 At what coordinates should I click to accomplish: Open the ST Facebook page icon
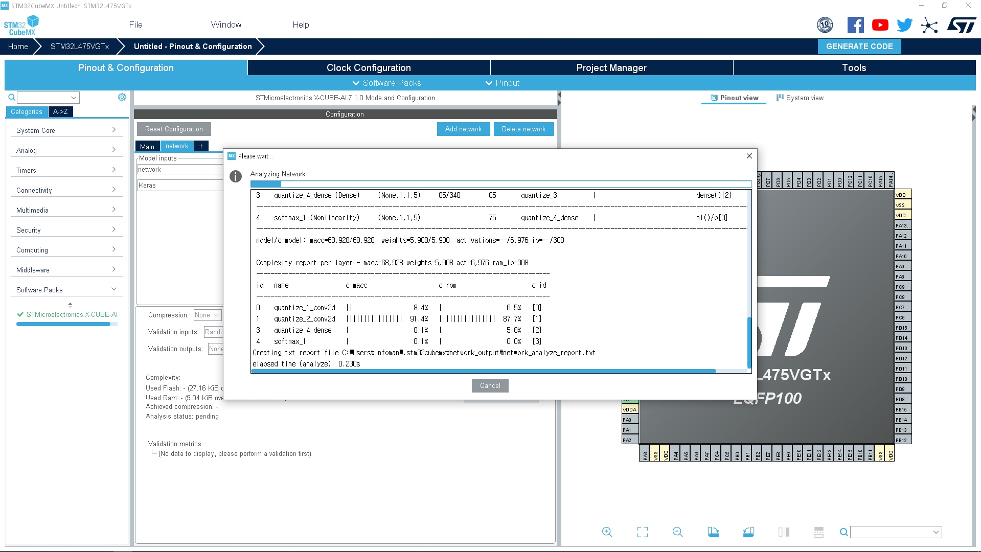855,25
